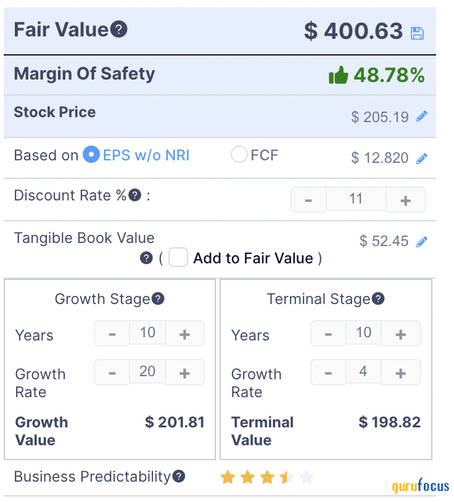Edit Tangible Book Value with pencil icon
Viewport: 454px width, 502px height.
422,242
